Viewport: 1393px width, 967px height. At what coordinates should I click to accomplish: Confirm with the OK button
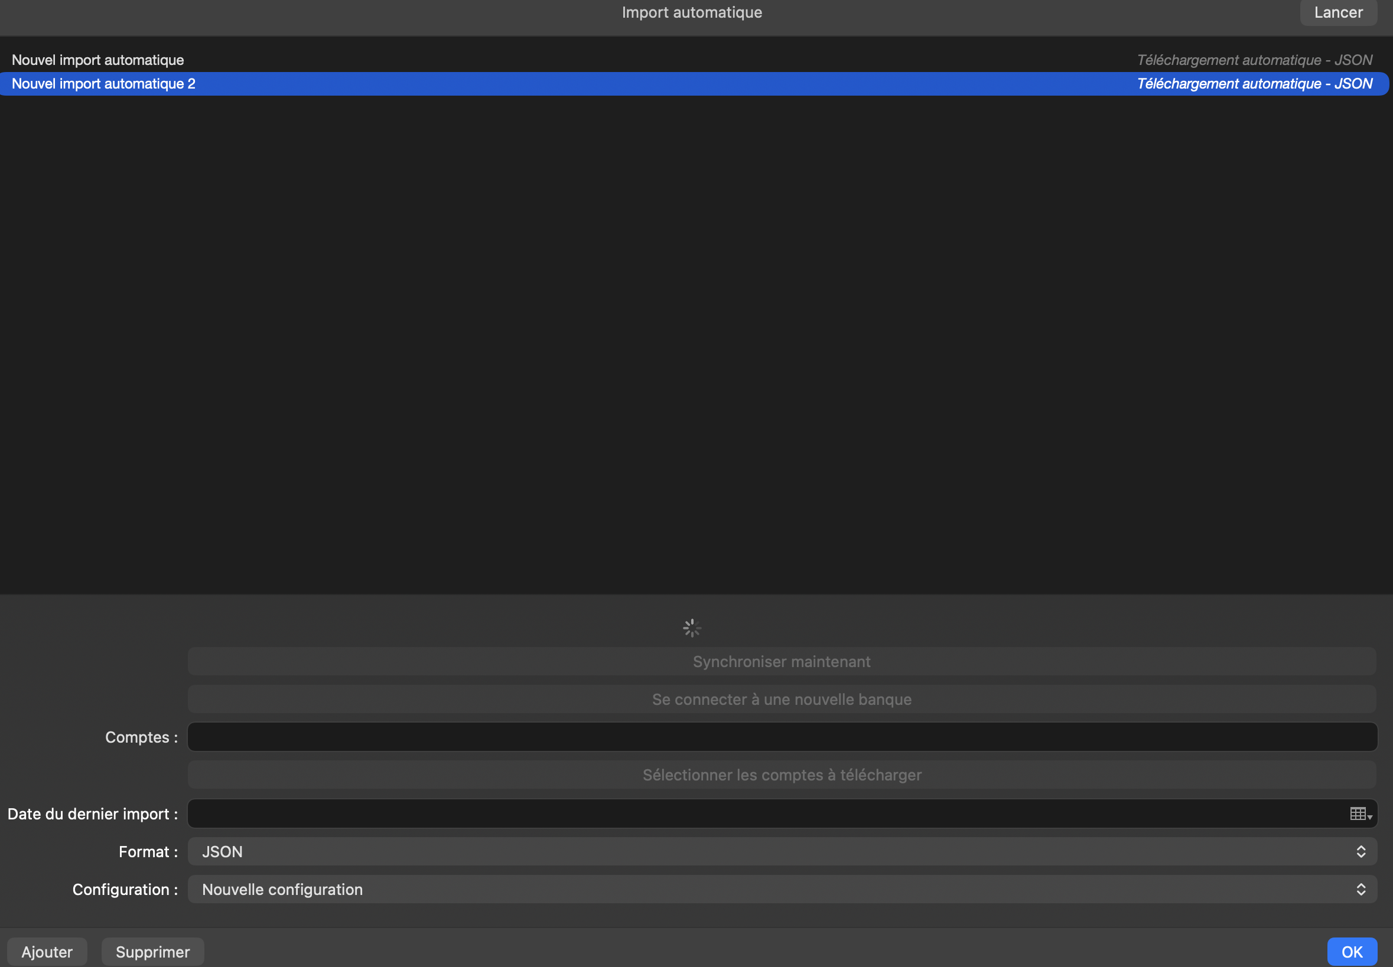[1352, 952]
